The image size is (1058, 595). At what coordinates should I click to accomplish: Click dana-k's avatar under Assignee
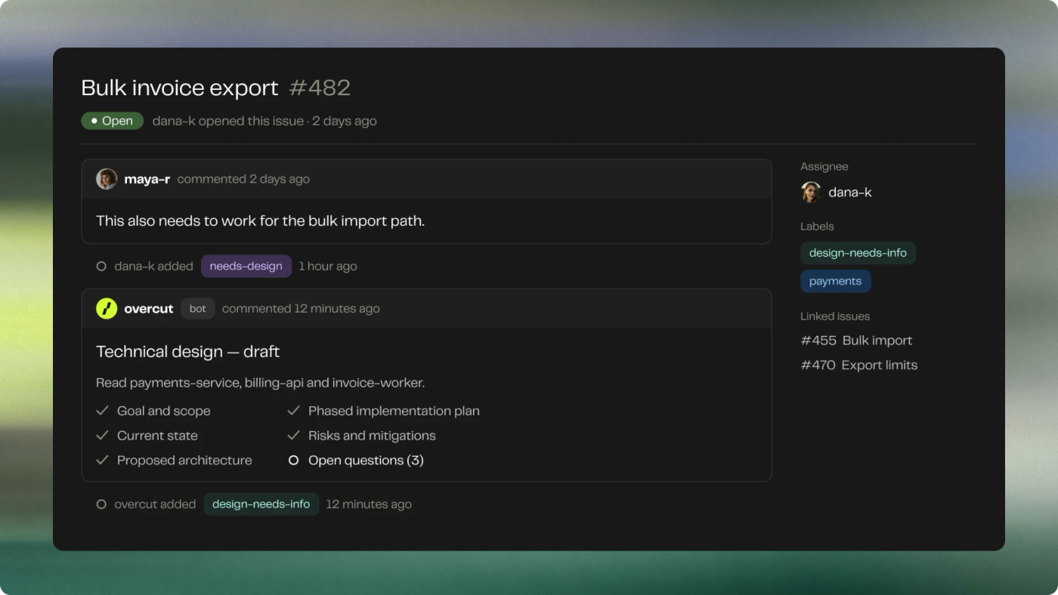pyautogui.click(x=811, y=192)
